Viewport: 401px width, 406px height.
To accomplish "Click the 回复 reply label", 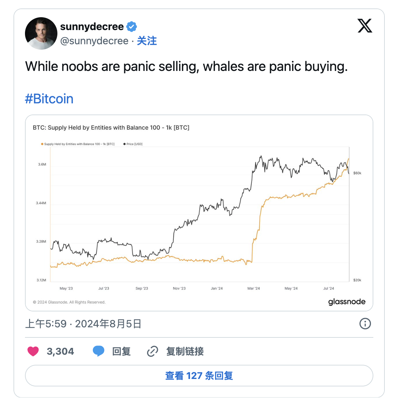I will coord(122,351).
